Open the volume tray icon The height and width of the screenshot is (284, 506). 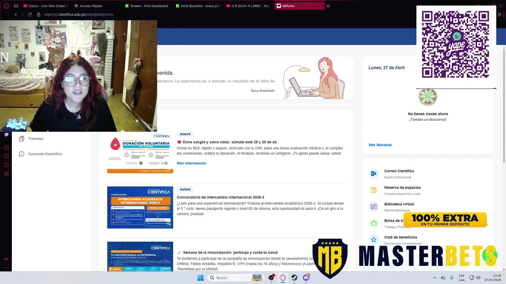[x=478, y=278]
